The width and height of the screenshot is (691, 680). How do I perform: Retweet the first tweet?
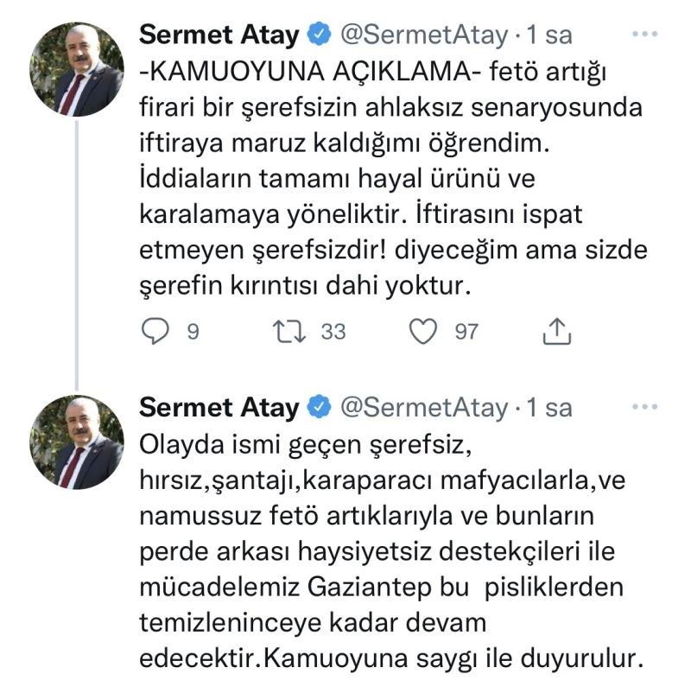288,327
